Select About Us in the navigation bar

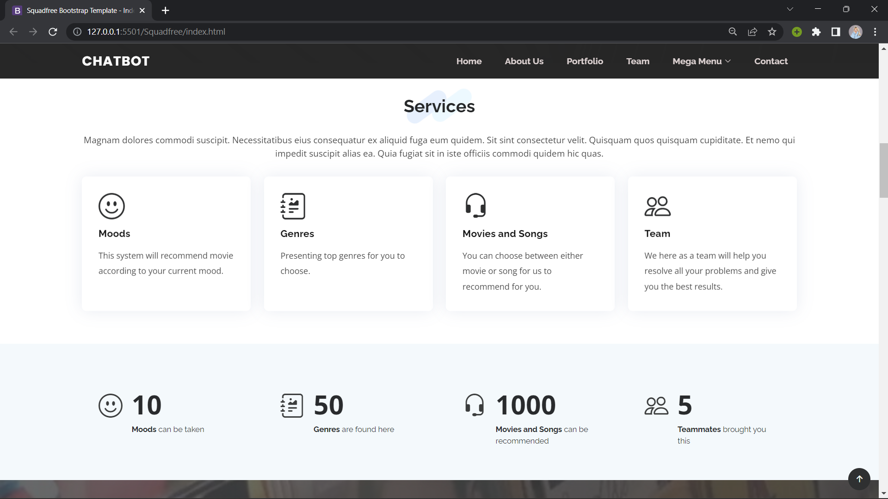pyautogui.click(x=524, y=61)
